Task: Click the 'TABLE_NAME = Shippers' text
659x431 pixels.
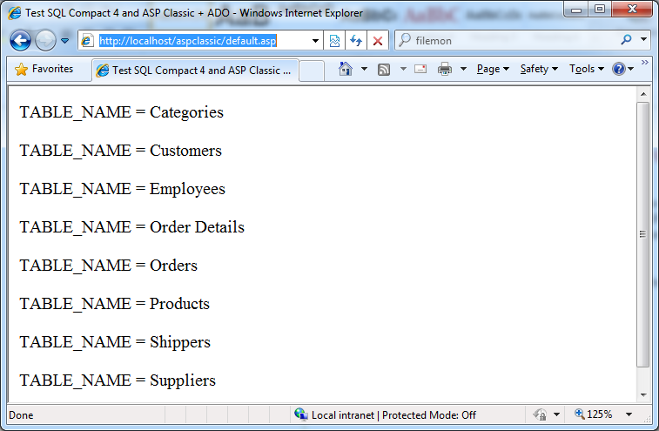Action: coord(115,342)
